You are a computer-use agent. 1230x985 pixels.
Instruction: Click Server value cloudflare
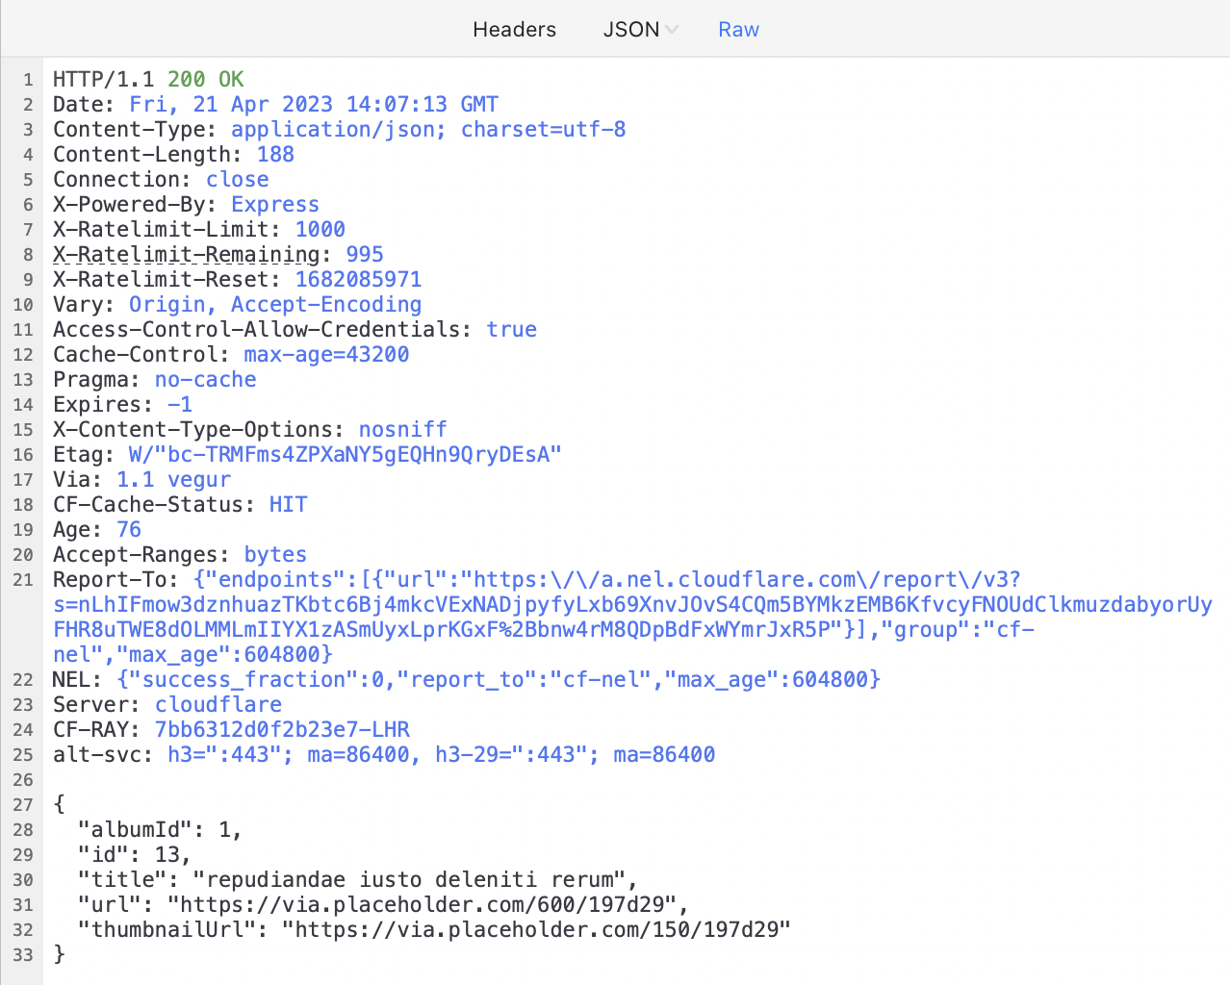218,704
